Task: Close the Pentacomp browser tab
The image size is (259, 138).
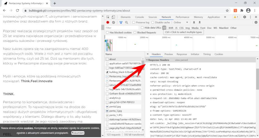Action: tap(47, 3)
